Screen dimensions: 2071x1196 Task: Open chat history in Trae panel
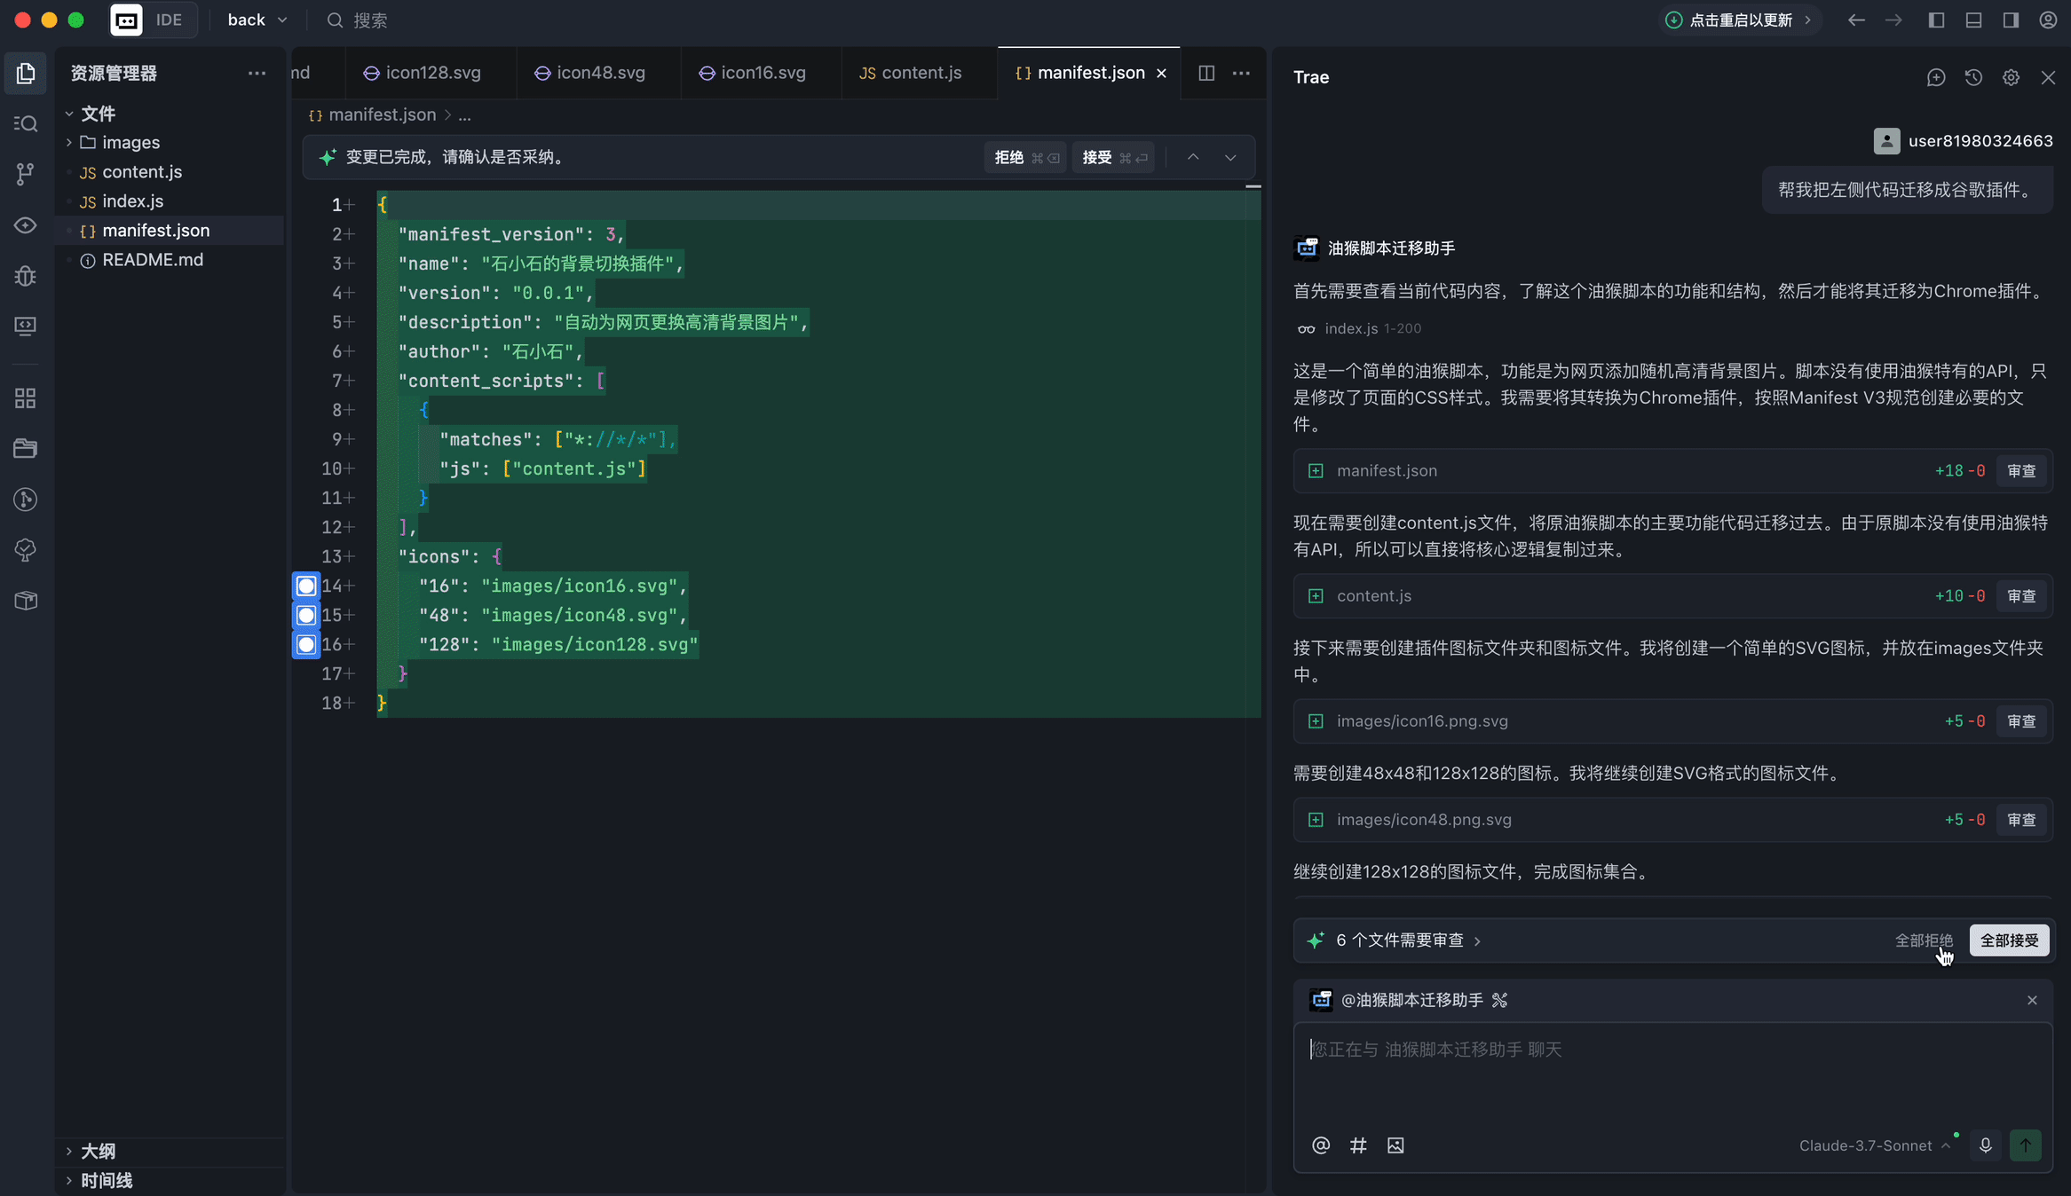coord(1973,78)
